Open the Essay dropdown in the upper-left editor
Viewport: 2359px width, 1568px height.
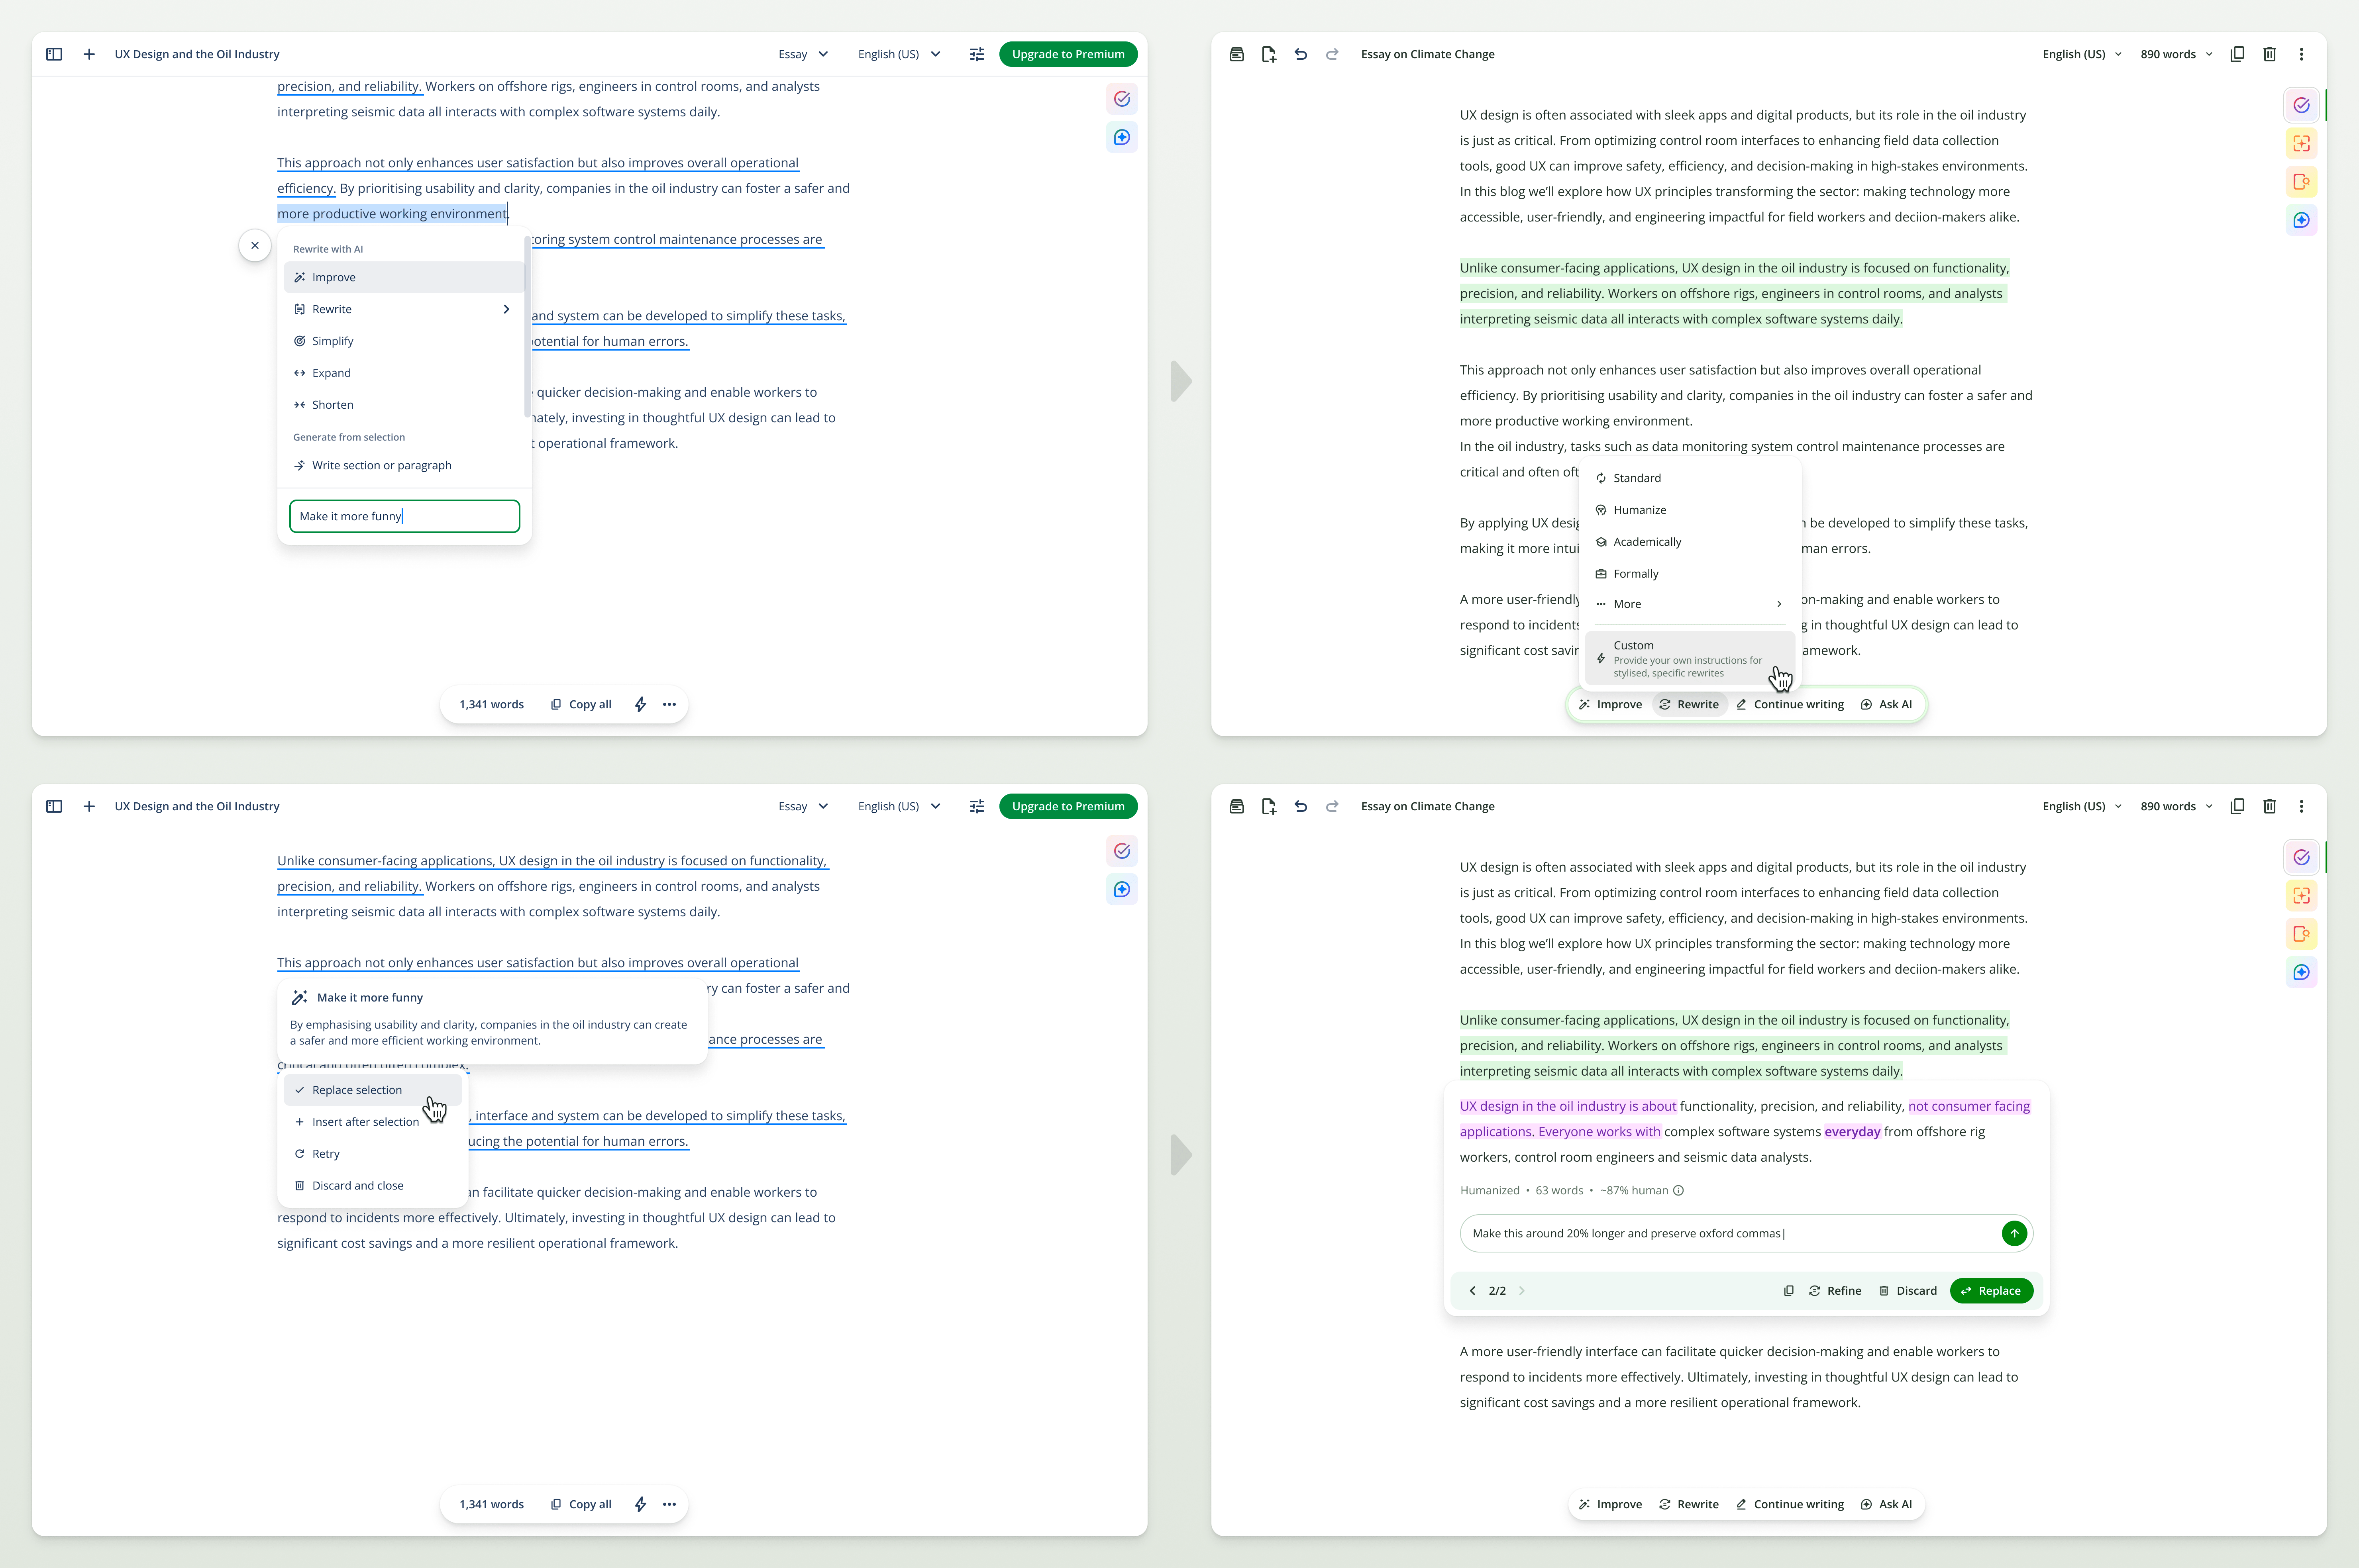coord(803,54)
